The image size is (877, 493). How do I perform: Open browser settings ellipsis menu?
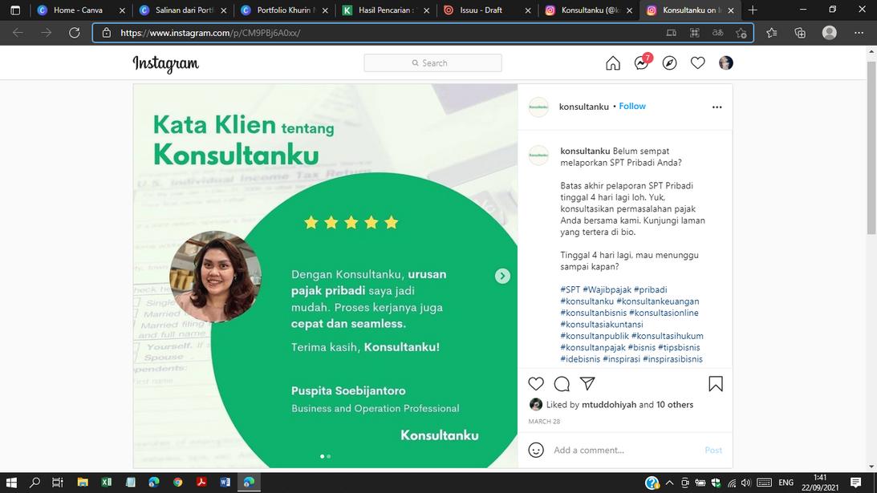coord(859,33)
